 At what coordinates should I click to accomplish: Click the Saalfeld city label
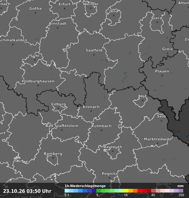(x=94, y=50)
